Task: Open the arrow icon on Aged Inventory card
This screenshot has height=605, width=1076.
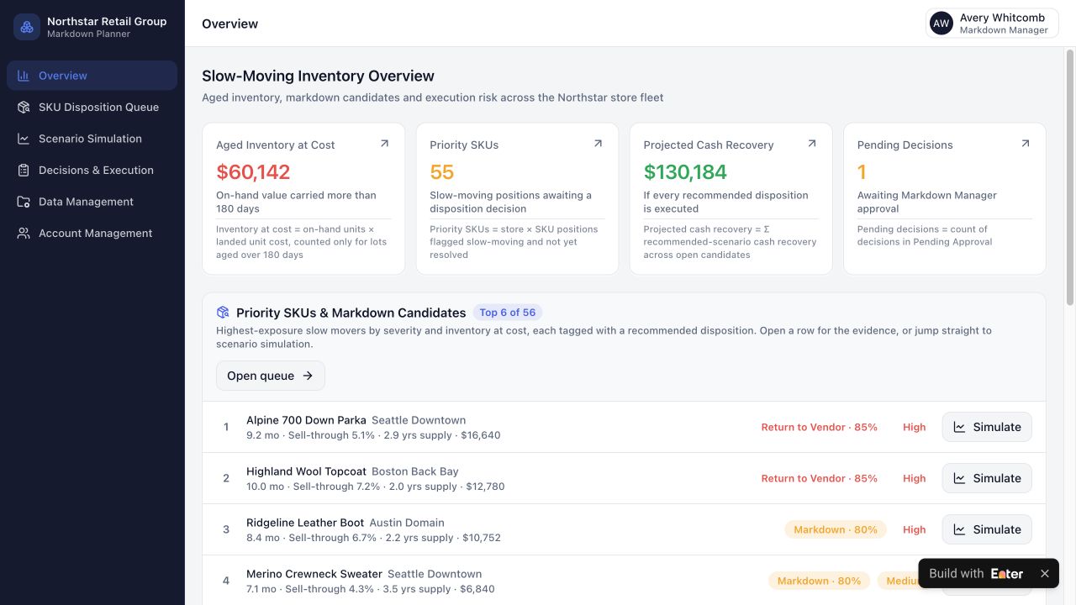Action: (384, 144)
